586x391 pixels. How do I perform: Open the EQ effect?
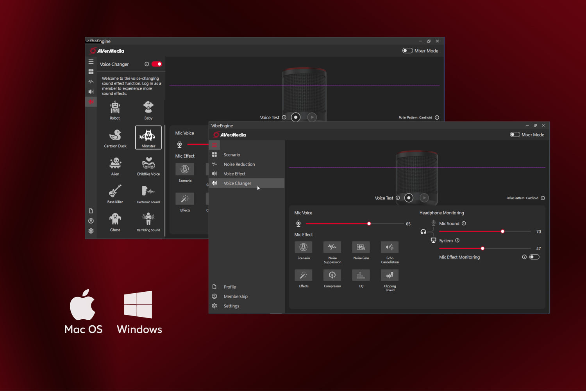361,275
